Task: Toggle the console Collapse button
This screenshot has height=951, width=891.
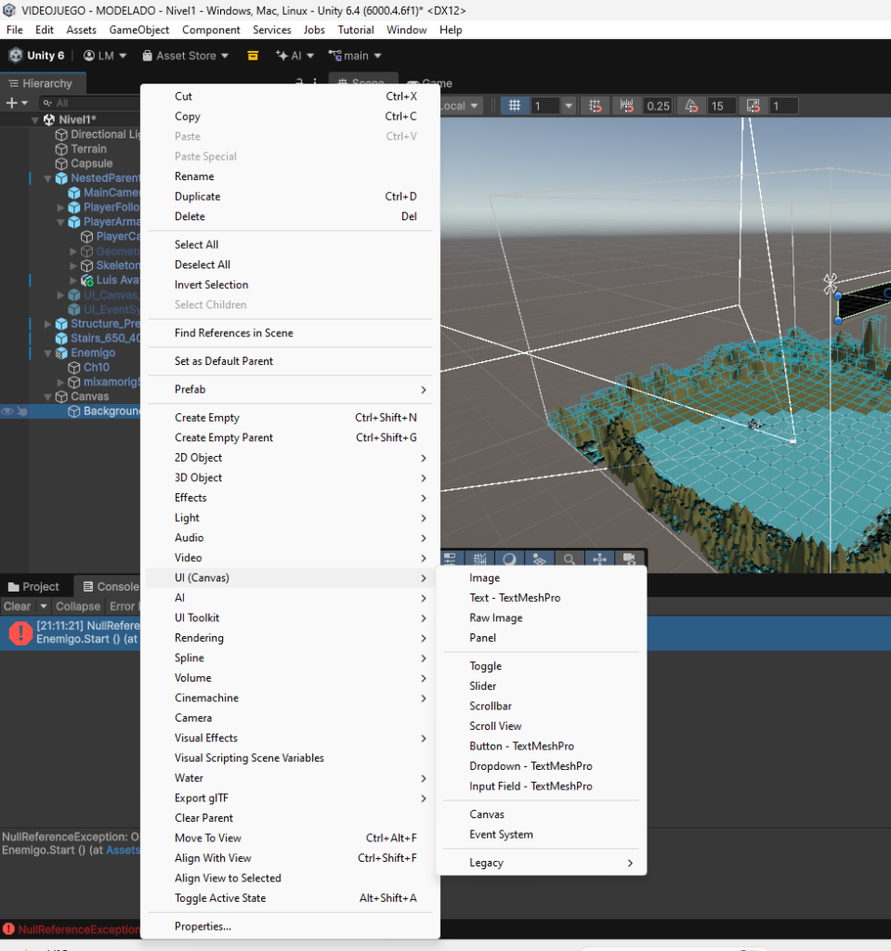Action: tap(78, 606)
